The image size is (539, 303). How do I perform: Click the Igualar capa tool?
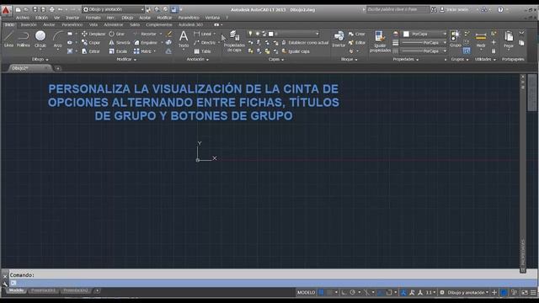coord(296,51)
